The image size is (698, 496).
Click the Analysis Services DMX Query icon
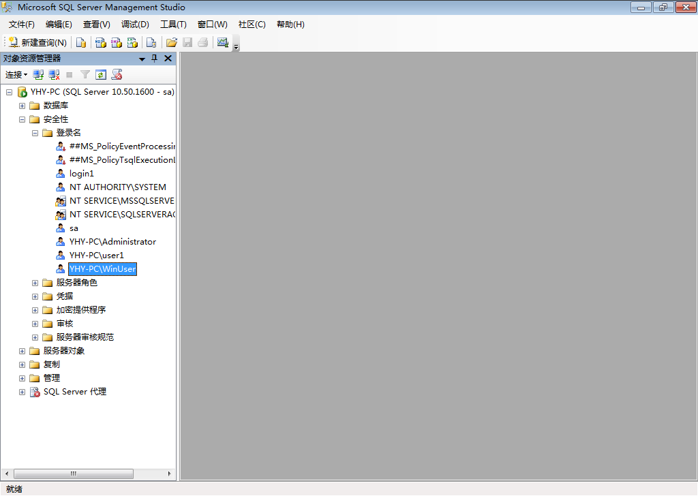(116, 42)
